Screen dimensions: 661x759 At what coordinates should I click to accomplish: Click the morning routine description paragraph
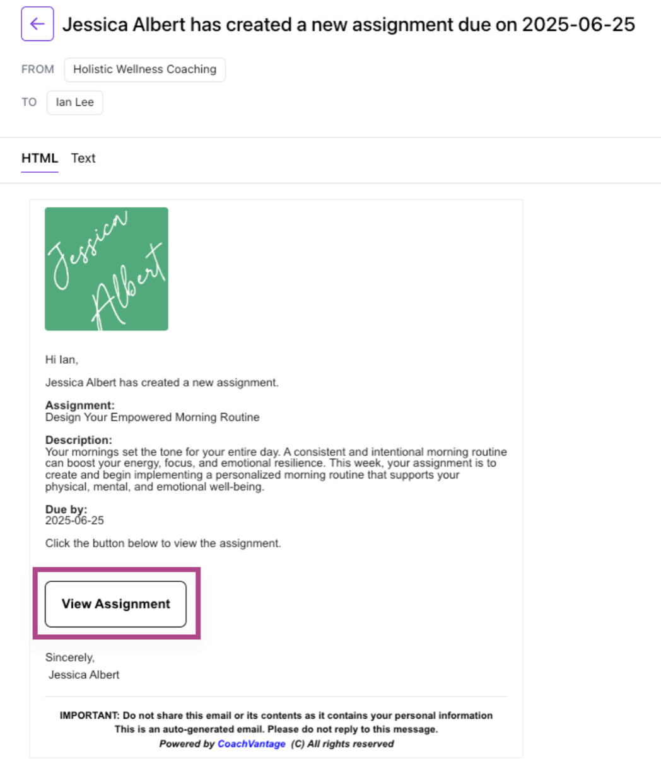pos(276,469)
